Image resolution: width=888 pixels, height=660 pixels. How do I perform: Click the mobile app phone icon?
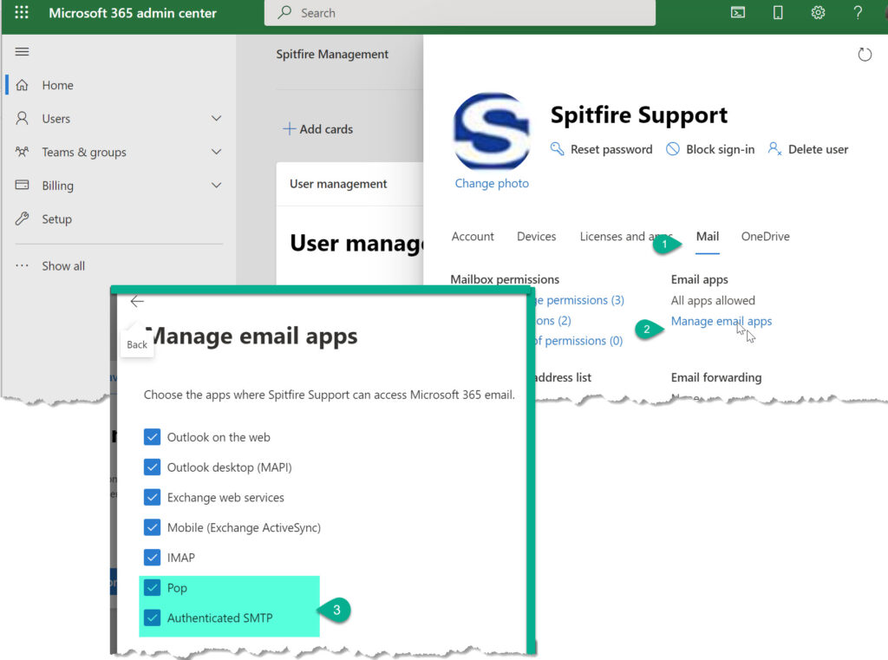[x=778, y=12]
